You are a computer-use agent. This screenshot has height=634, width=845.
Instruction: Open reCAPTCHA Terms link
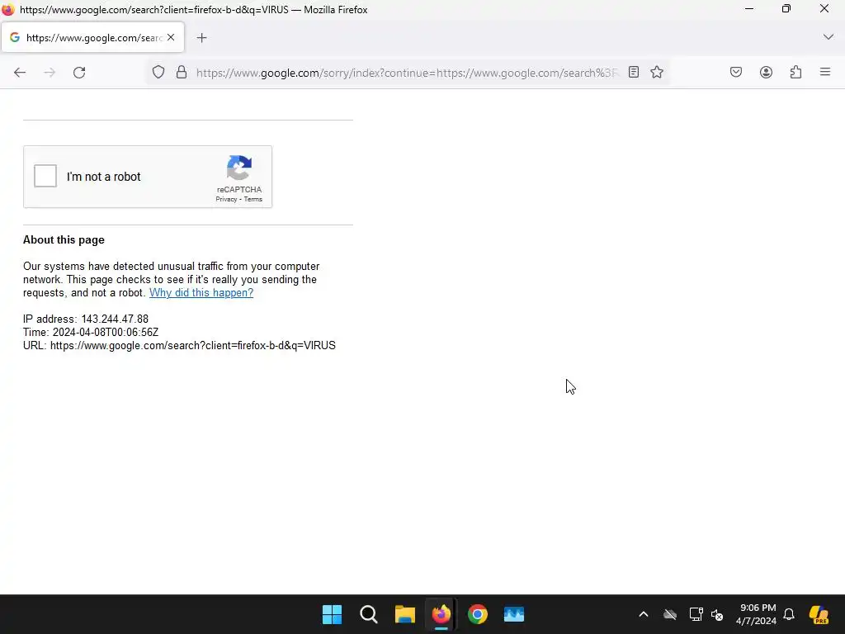[253, 199]
